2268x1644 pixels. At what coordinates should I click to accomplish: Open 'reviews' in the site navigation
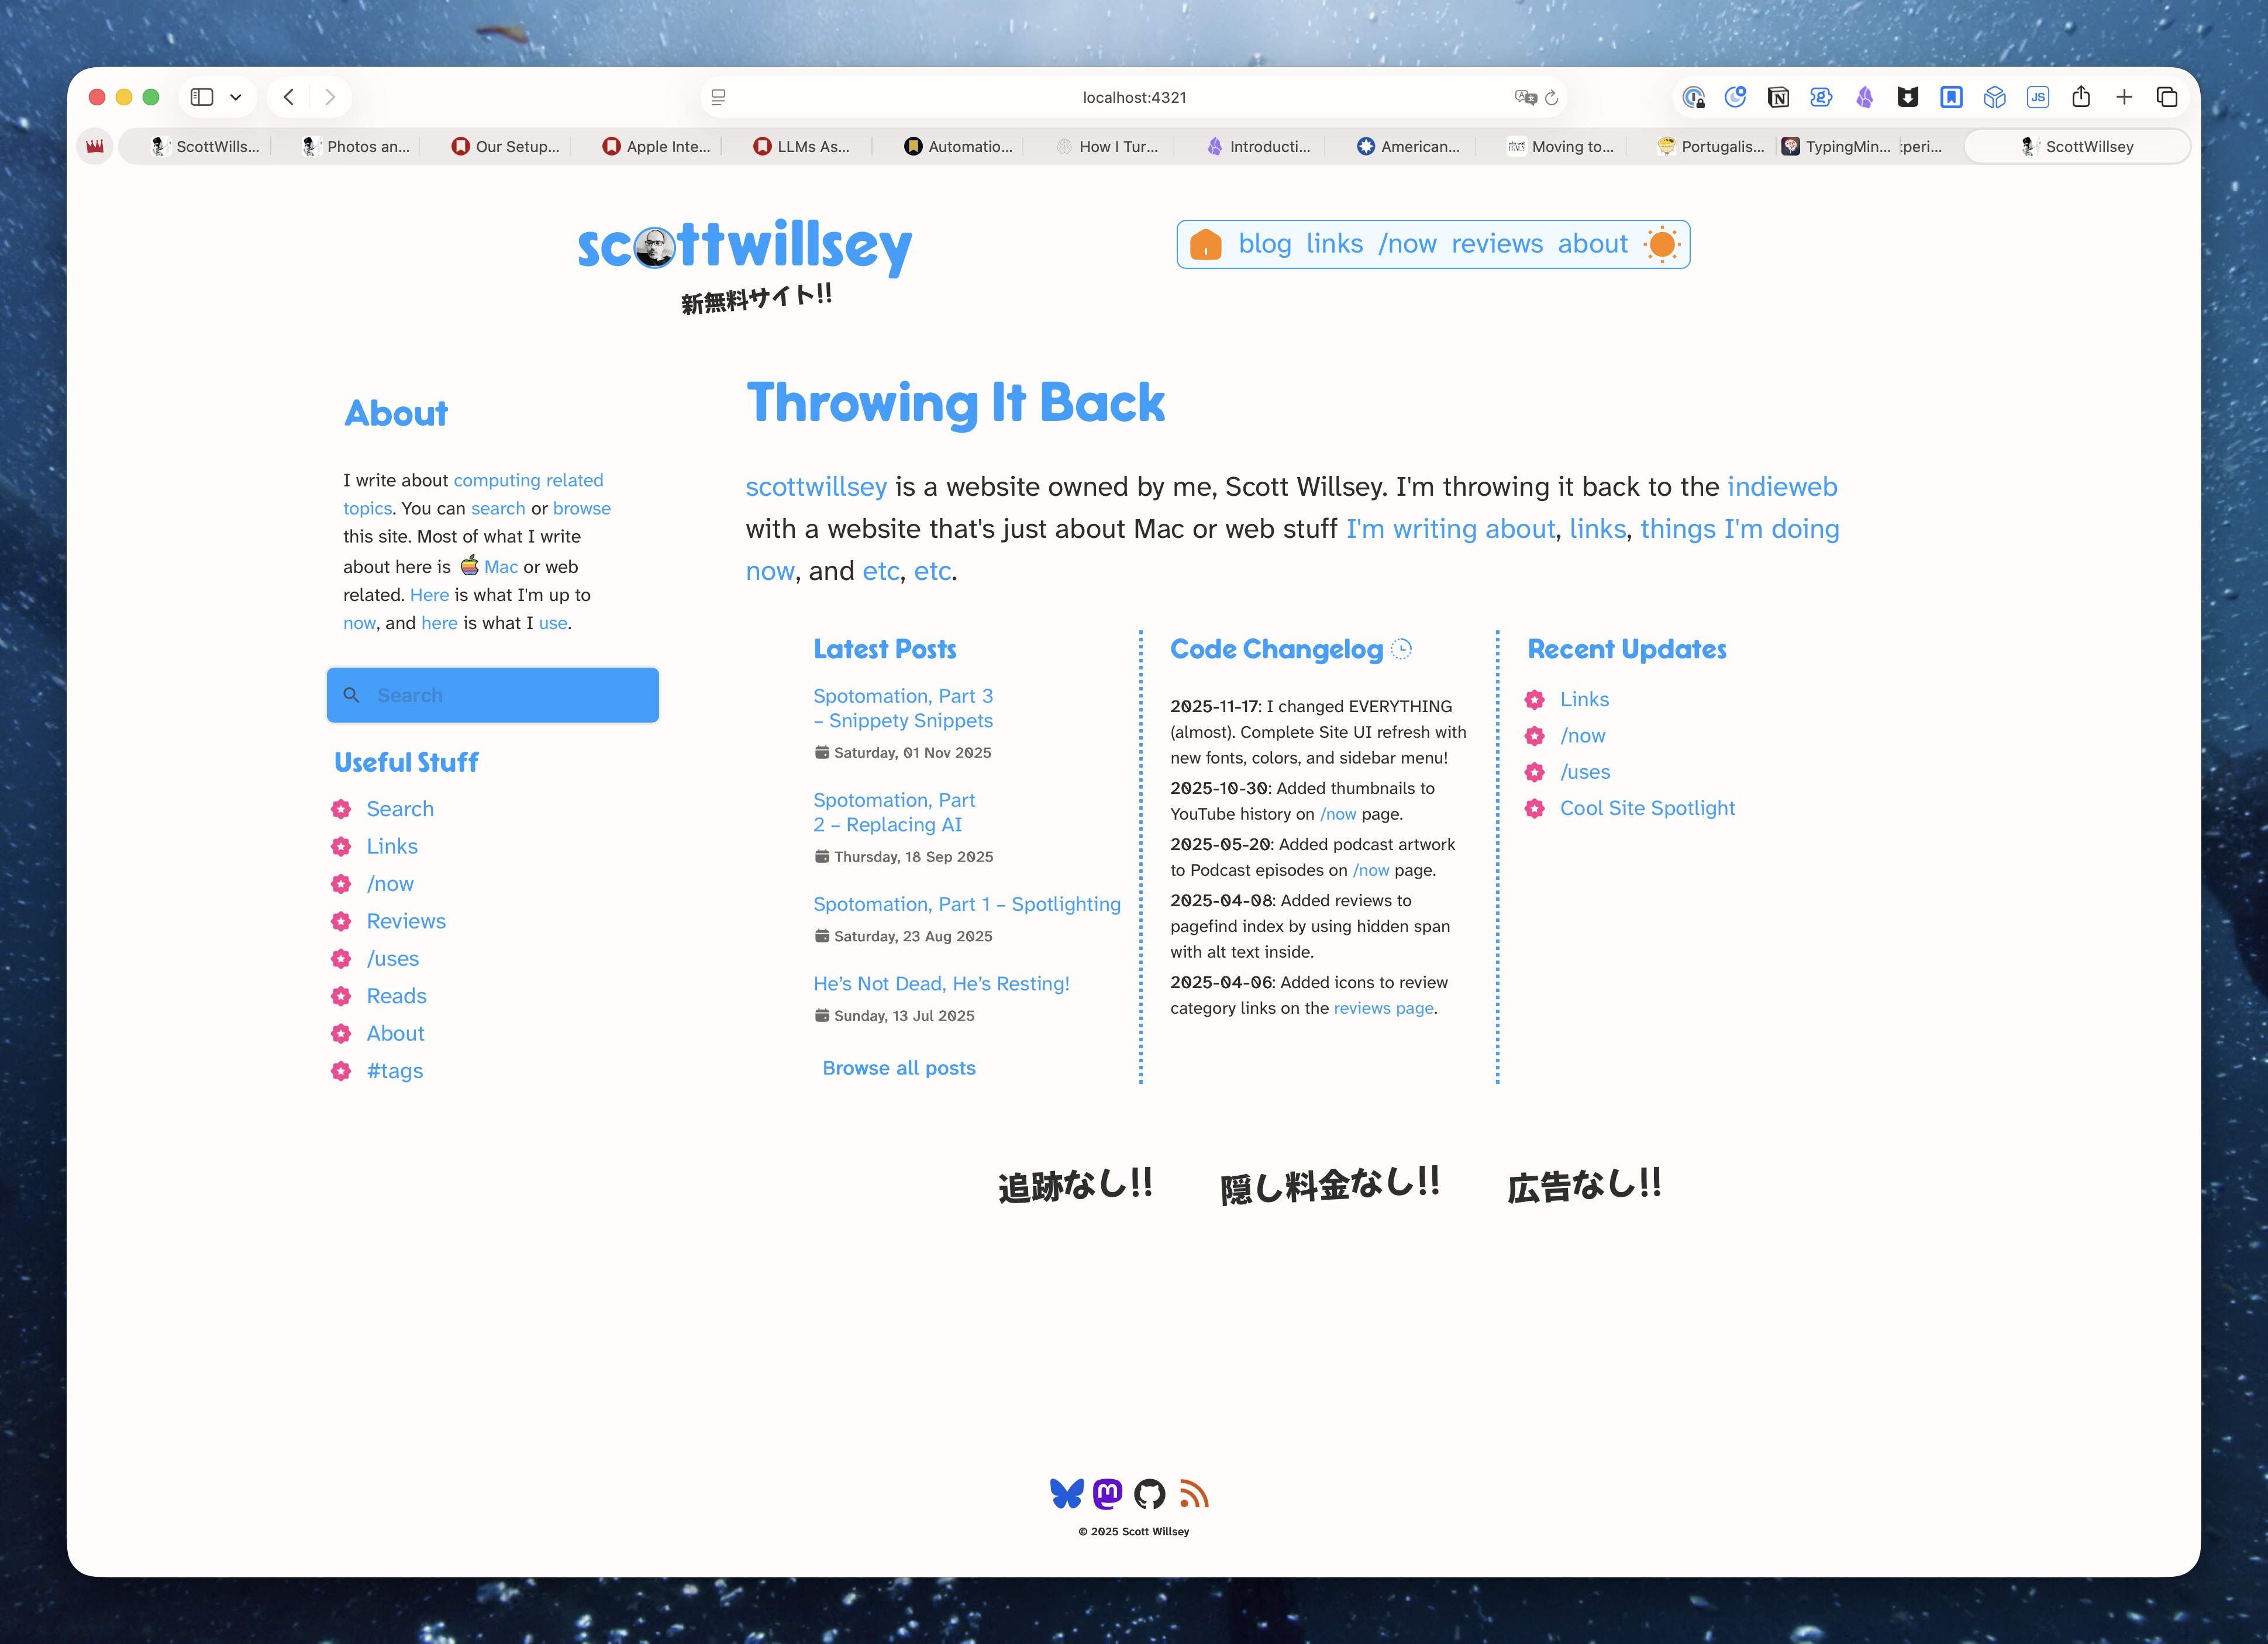pyautogui.click(x=1497, y=244)
